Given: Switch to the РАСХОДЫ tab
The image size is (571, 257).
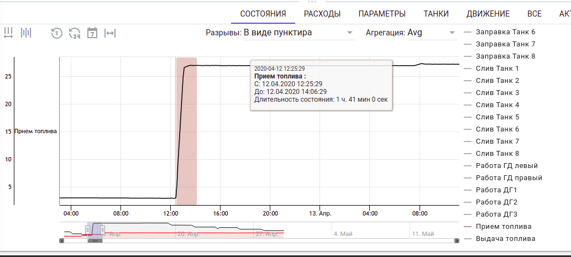Looking at the screenshot, I should pos(322,14).
